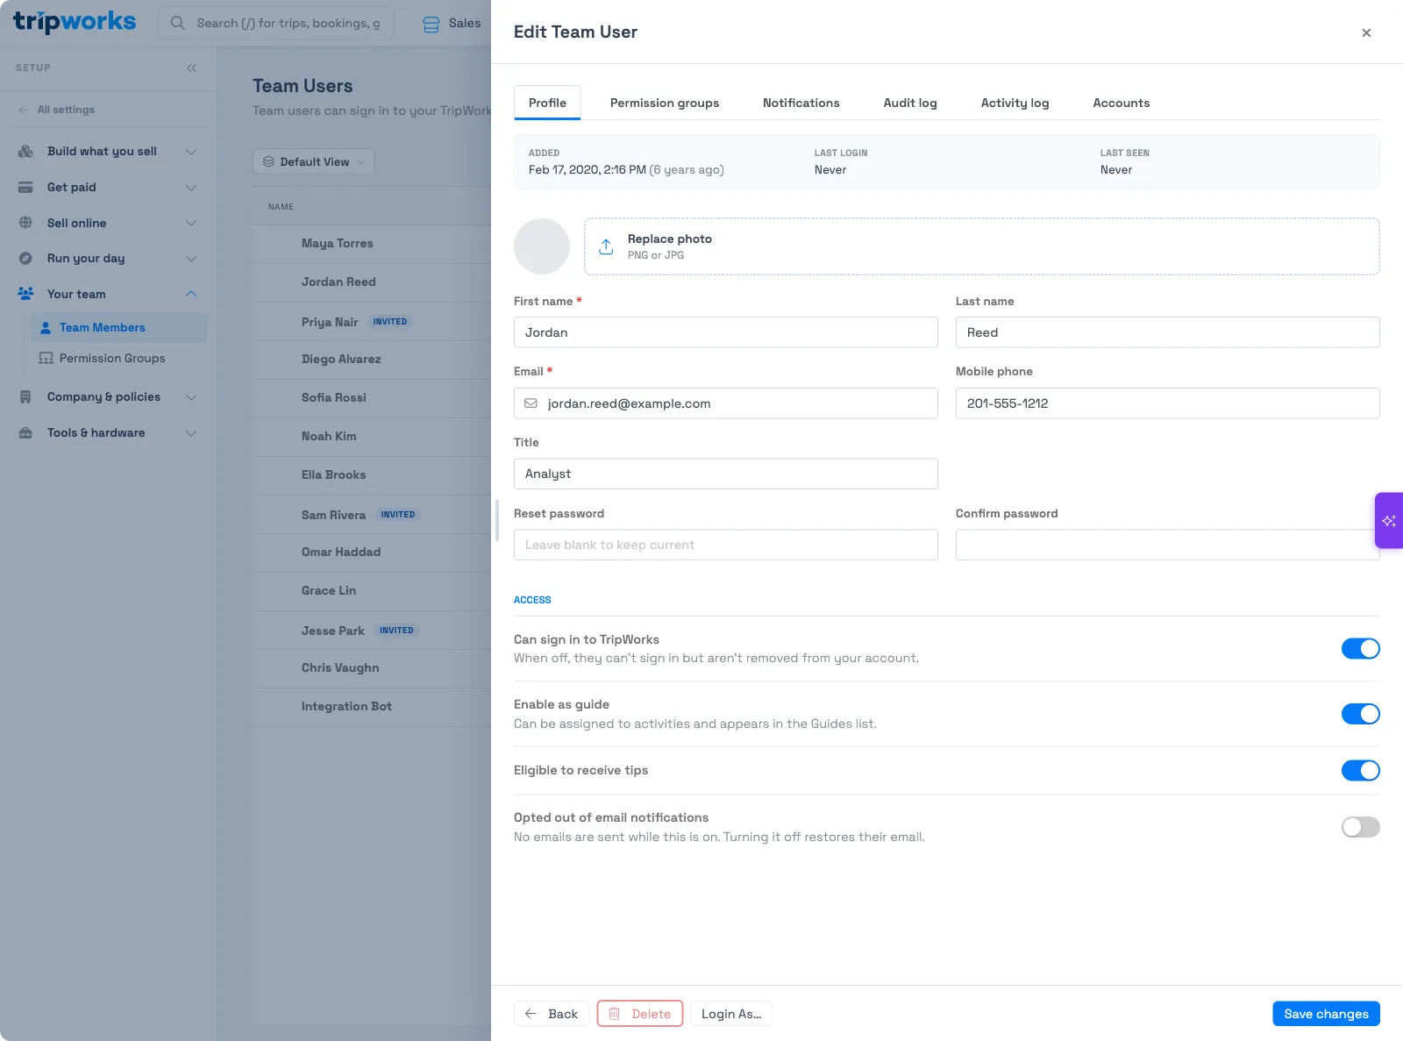Click the Team Members person icon
The image size is (1403, 1041).
[46, 327]
